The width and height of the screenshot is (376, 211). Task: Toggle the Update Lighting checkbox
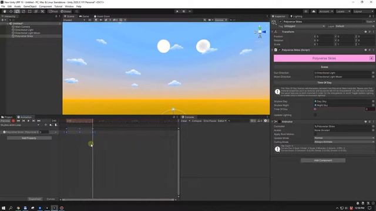315,115
